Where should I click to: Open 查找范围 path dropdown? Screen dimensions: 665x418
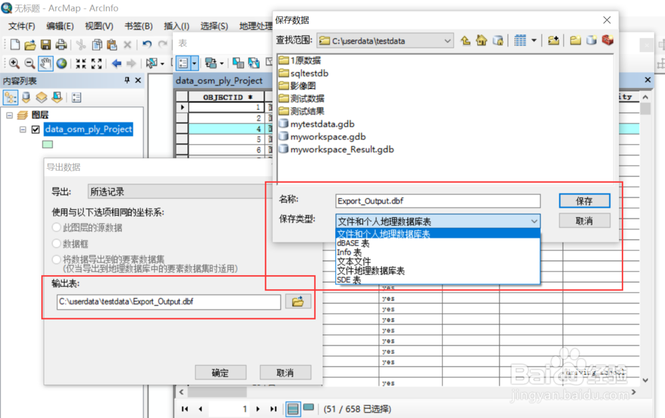pos(448,41)
